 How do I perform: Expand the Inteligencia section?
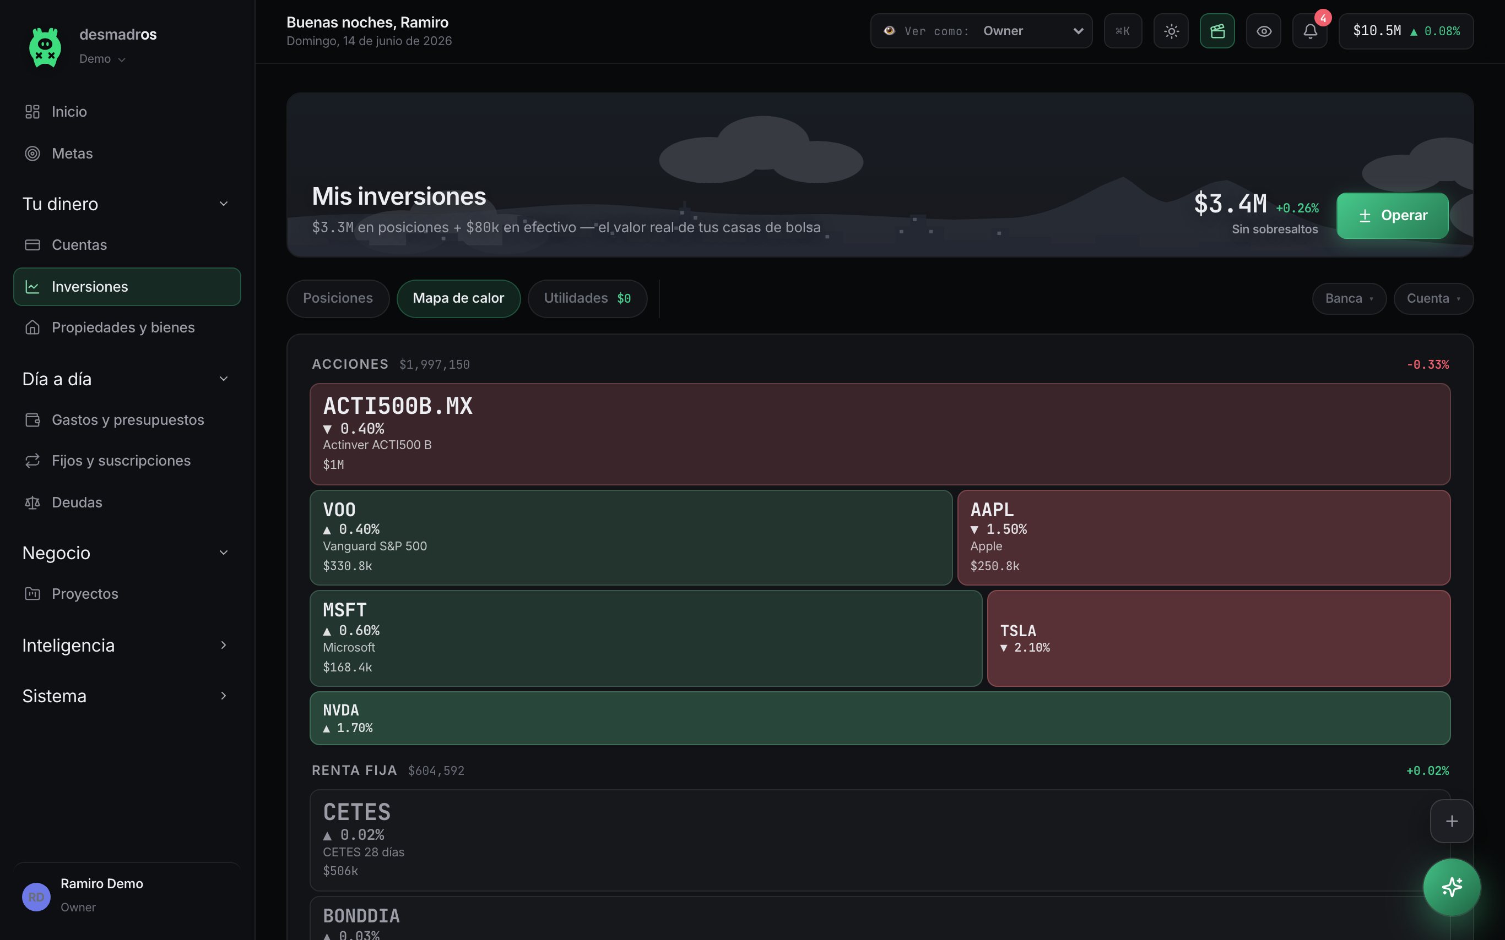(x=126, y=646)
